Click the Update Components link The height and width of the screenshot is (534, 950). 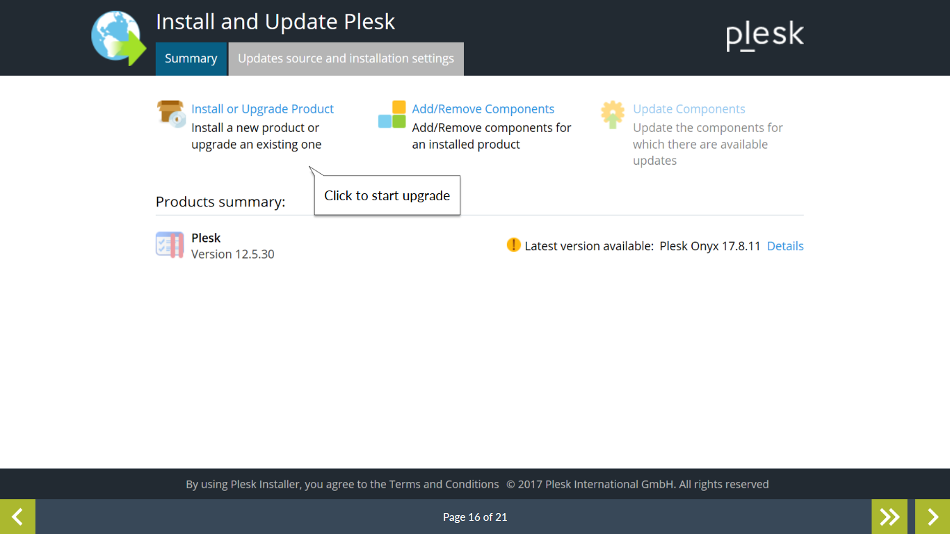pyautogui.click(x=689, y=109)
